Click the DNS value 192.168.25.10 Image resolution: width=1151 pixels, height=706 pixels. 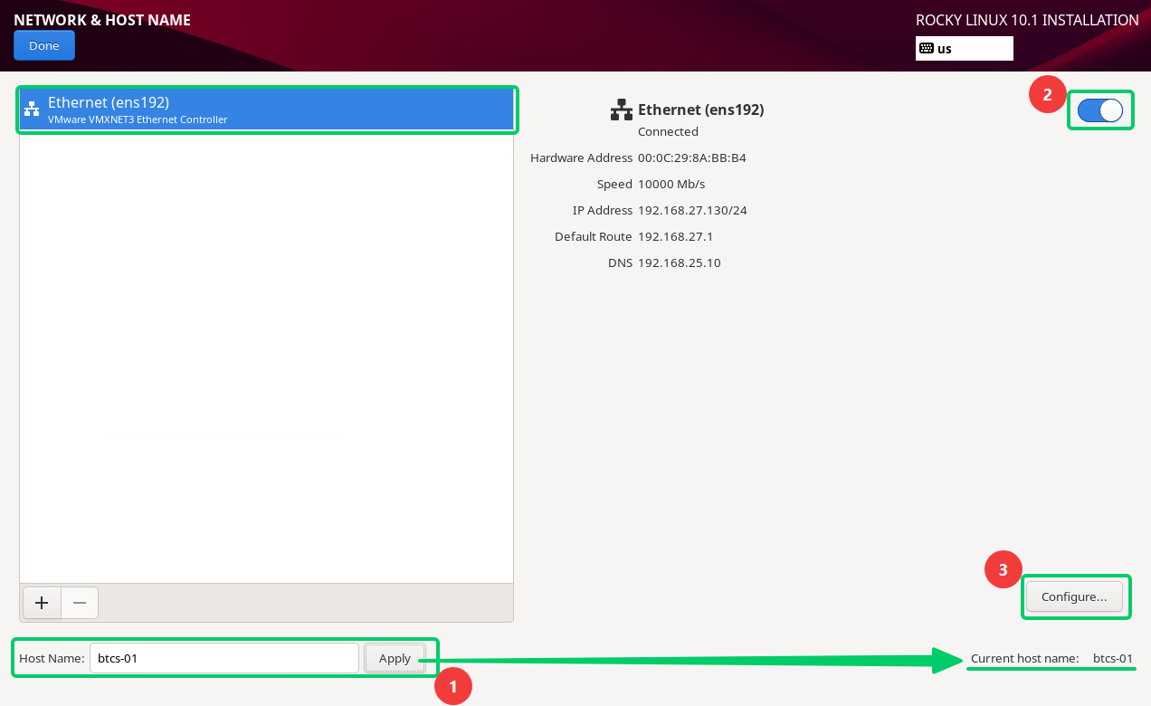(680, 262)
